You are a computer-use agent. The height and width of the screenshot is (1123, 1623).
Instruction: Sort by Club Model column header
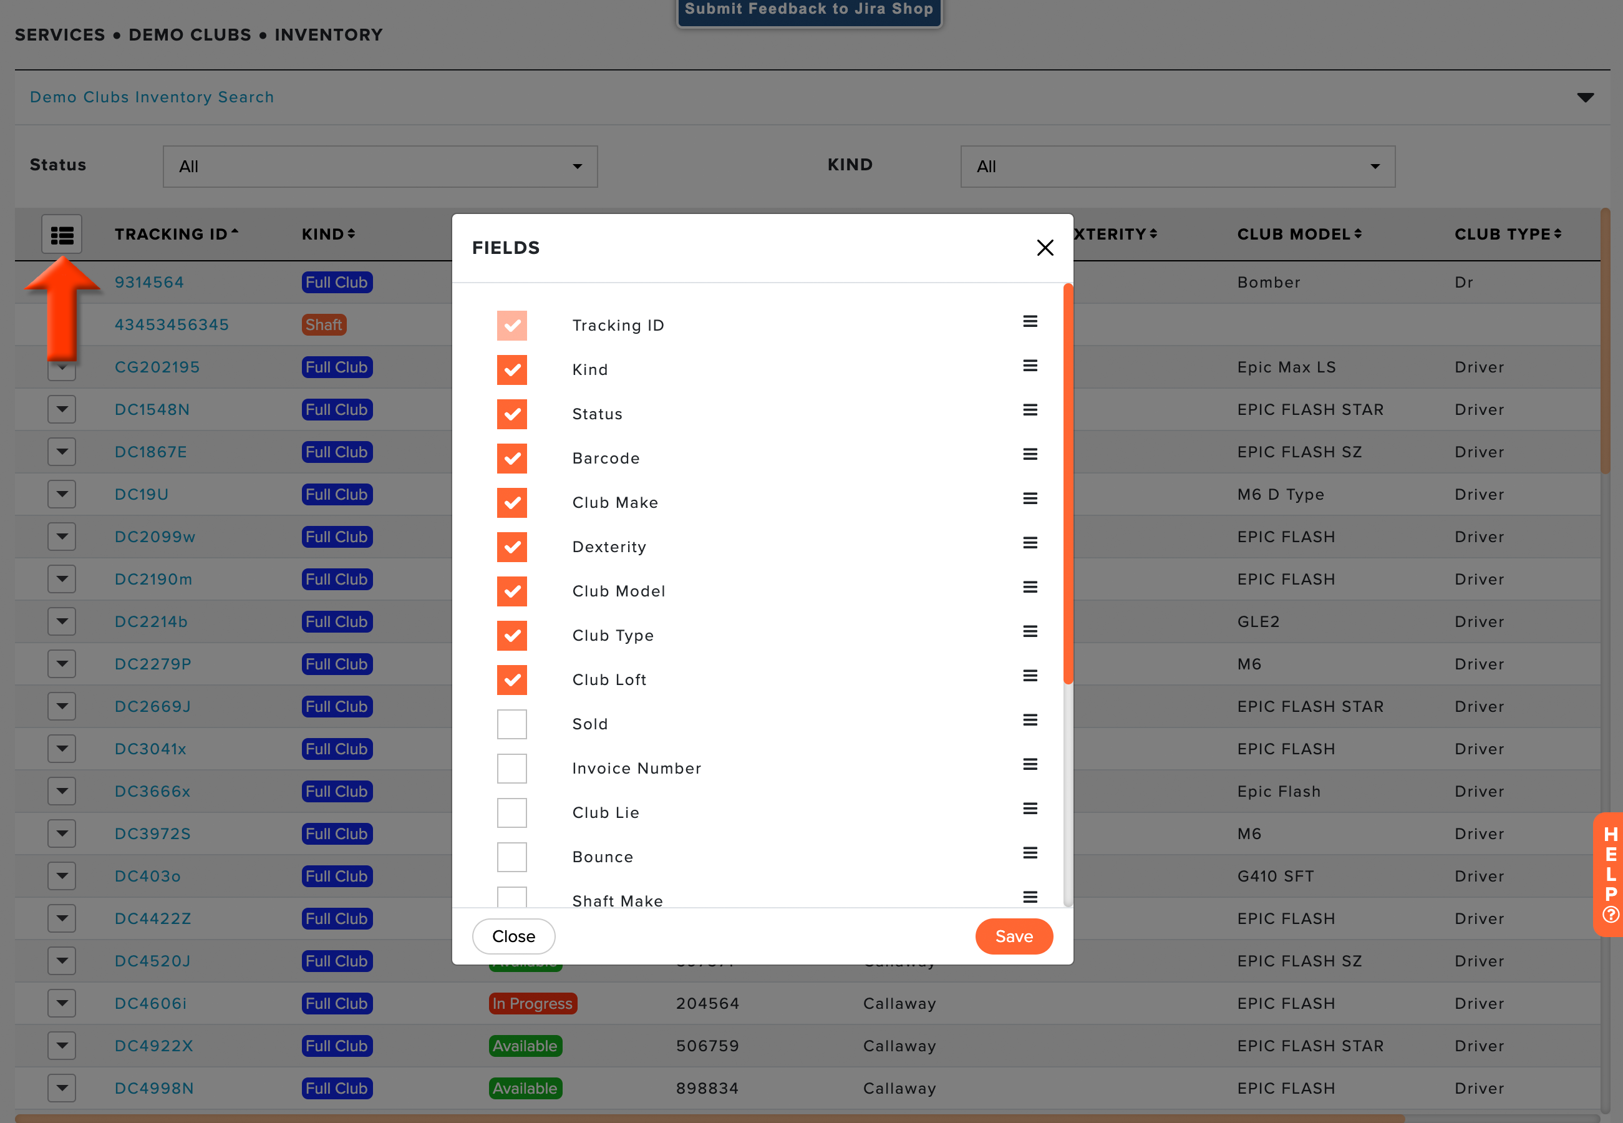pyautogui.click(x=1299, y=235)
